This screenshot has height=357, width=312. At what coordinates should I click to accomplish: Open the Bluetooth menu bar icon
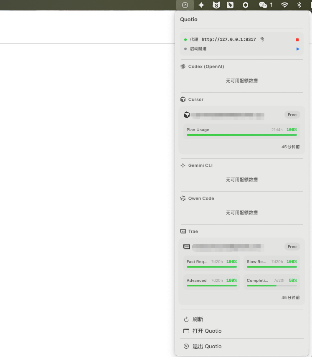299,5
